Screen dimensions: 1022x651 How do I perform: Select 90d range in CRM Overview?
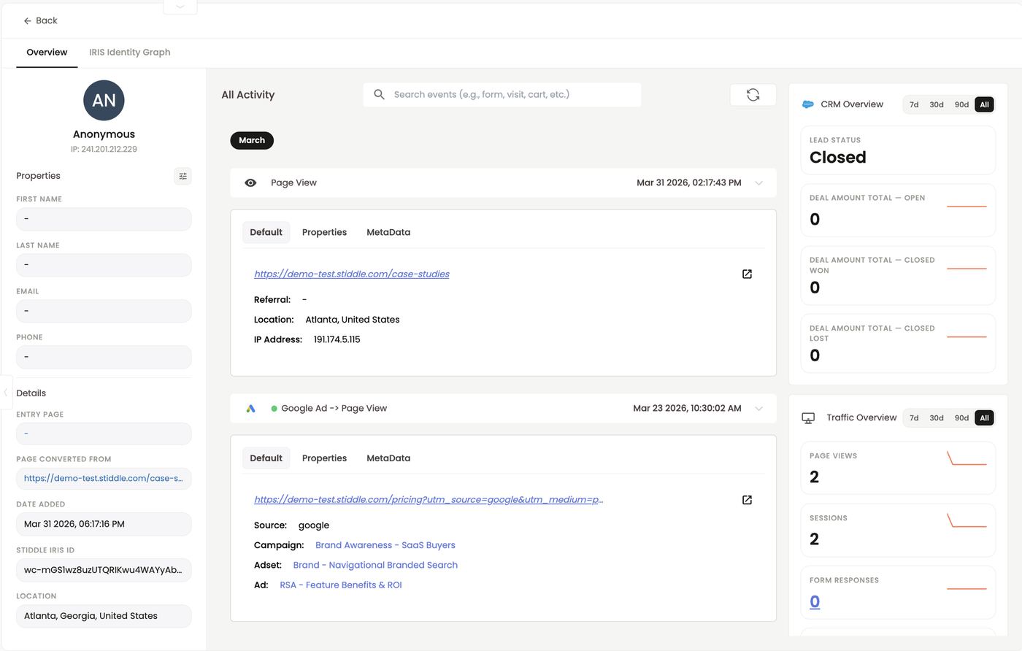962,105
